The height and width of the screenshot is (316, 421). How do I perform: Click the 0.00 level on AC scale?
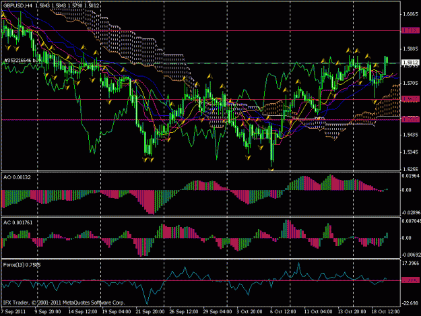(406, 238)
